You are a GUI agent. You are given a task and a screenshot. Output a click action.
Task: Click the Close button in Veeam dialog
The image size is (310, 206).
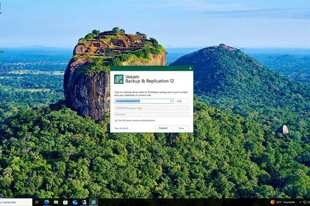181,128
